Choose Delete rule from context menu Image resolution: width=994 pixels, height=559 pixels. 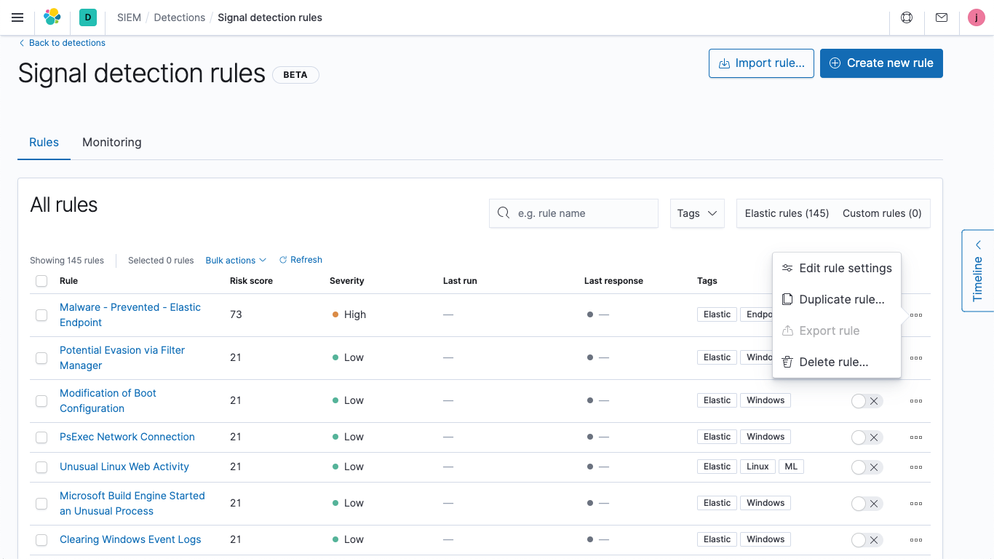pos(837,362)
